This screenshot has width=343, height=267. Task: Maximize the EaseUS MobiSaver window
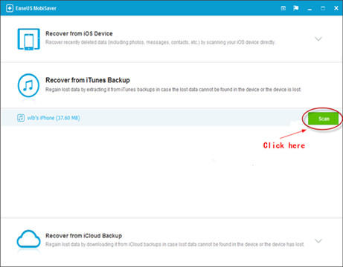click(323, 8)
